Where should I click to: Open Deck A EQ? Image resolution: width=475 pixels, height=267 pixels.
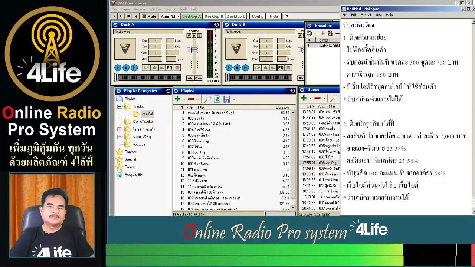click(170, 67)
